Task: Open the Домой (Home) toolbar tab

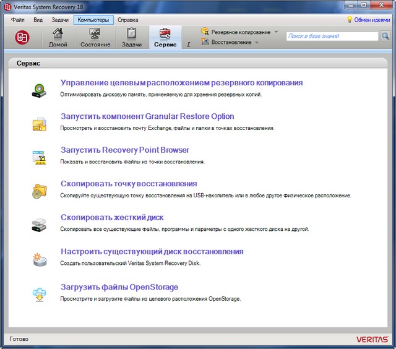Action: coord(58,37)
